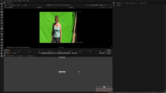
Task: Close the Dope Sheet tab
Action: click(34, 56)
